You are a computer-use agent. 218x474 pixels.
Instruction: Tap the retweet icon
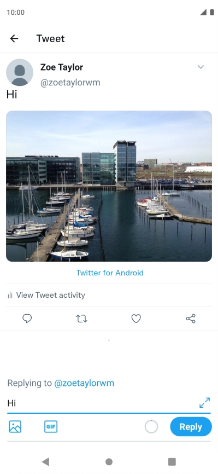pyautogui.click(x=81, y=319)
